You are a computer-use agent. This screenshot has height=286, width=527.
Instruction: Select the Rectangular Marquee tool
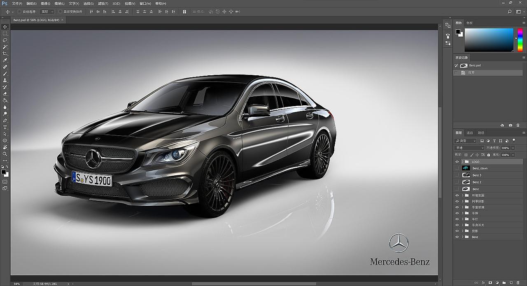[5, 33]
